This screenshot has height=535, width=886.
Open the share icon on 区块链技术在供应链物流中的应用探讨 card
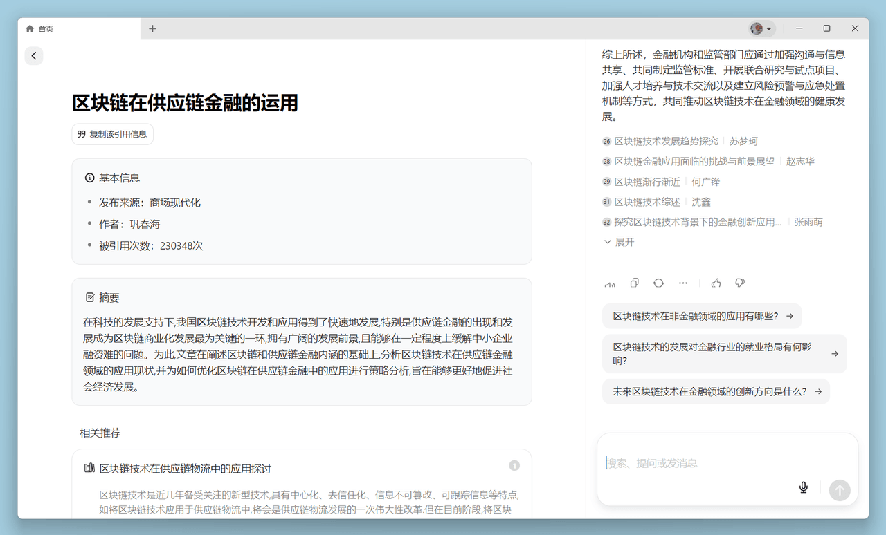pos(514,465)
